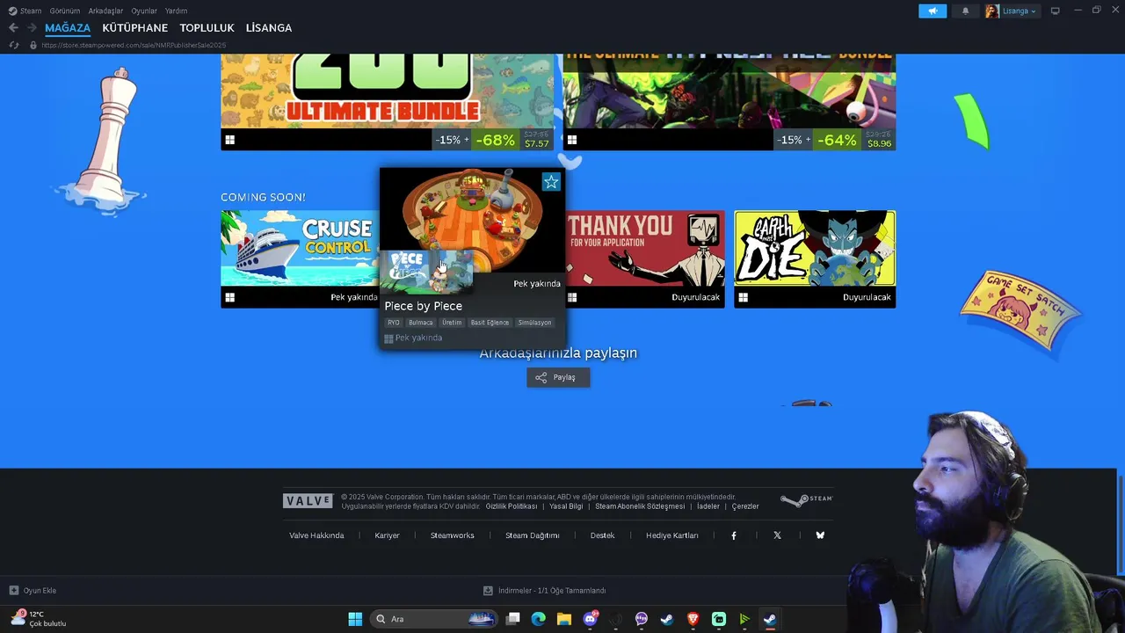Open the Steamworks footer link
This screenshot has width=1125, height=633.
(452, 535)
